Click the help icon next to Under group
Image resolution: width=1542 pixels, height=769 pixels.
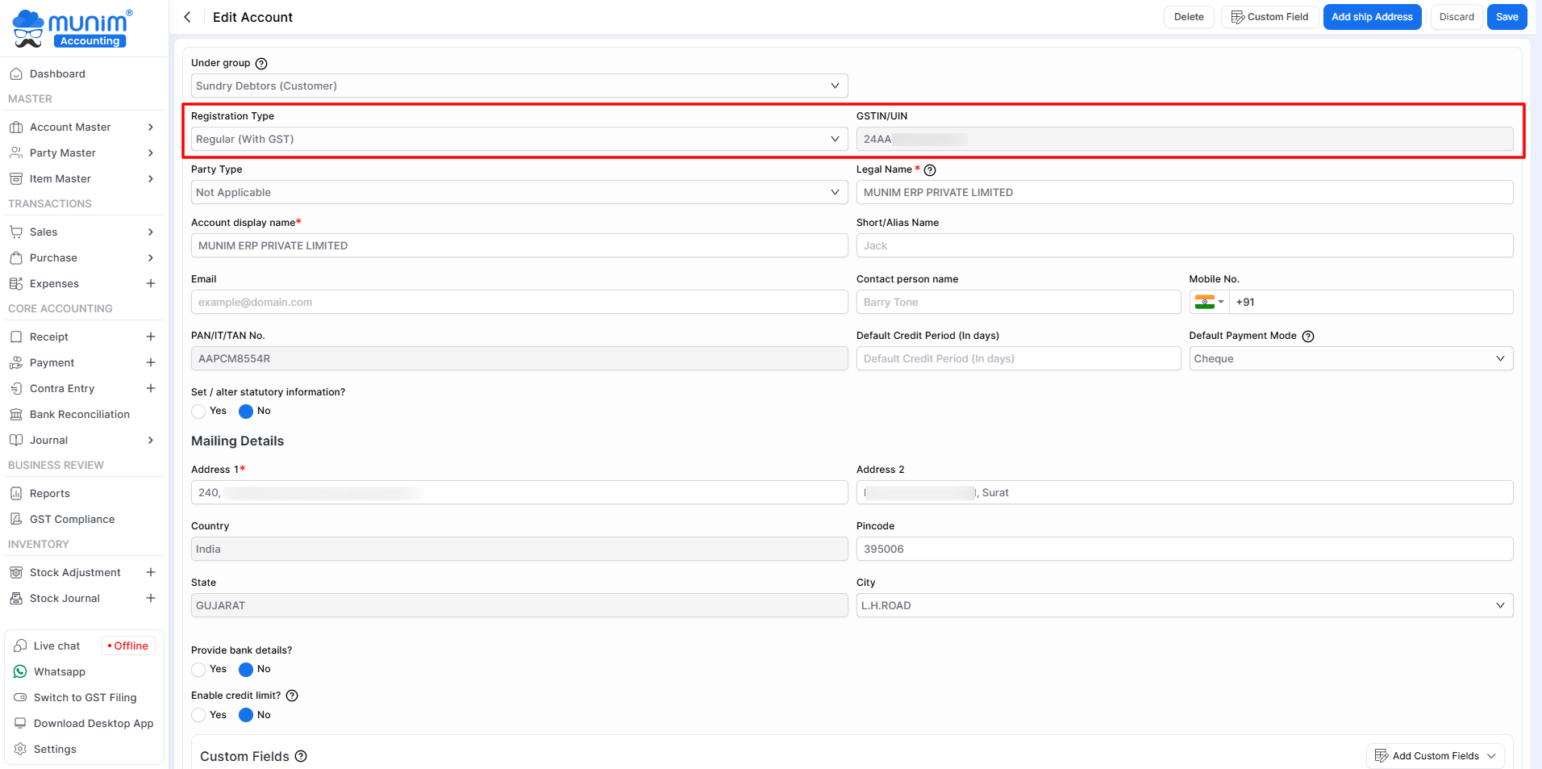(261, 64)
